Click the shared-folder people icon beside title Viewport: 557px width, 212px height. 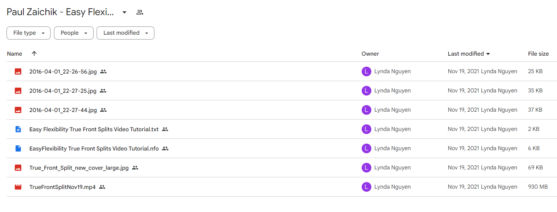[140, 12]
